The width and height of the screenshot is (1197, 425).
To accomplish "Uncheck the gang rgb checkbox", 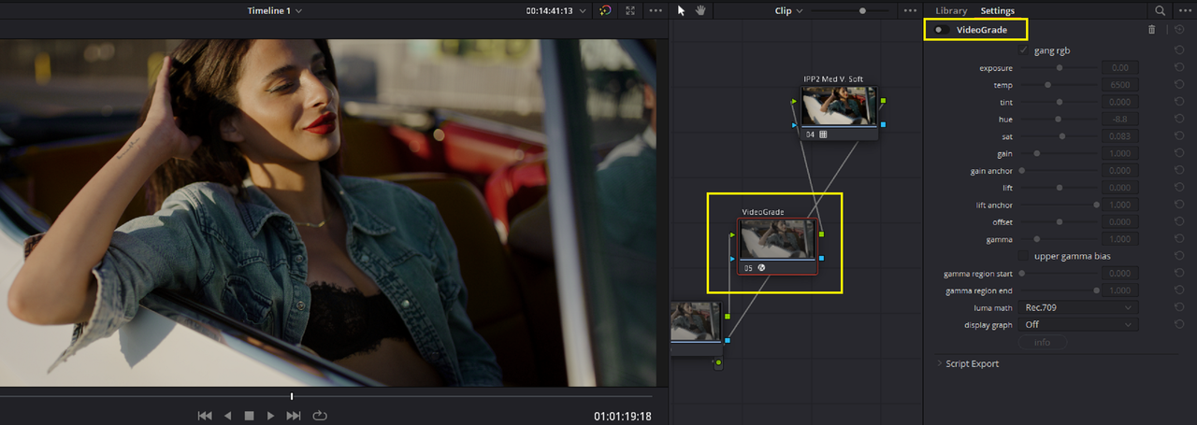I will point(1023,50).
